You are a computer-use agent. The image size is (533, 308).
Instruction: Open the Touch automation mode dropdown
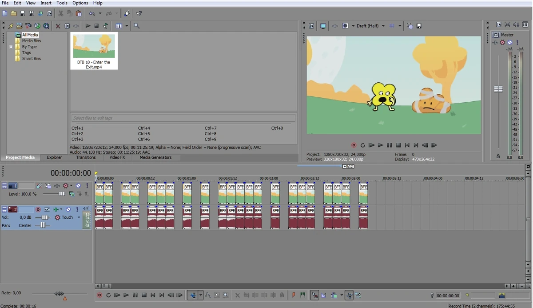79,217
